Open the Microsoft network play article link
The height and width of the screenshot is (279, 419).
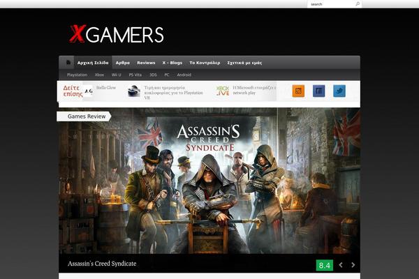[254, 90]
